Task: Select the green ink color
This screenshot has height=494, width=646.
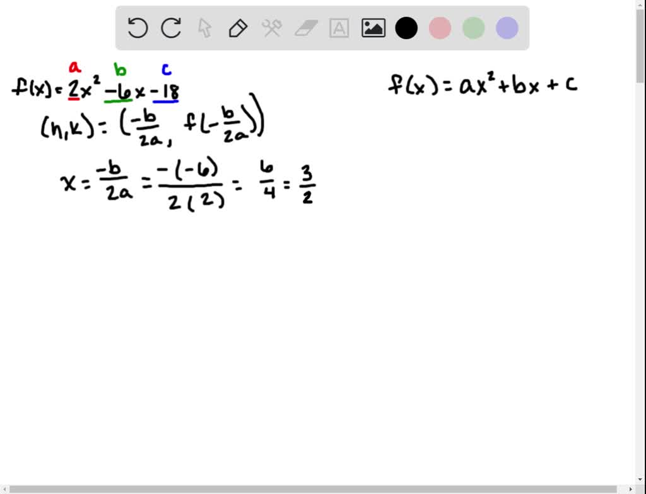Action: (473, 28)
